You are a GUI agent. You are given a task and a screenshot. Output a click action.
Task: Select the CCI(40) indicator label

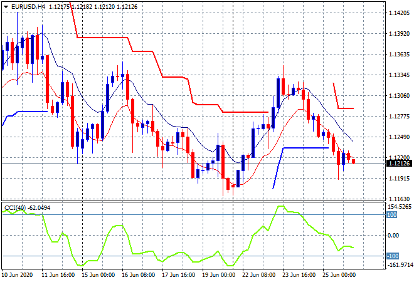click(x=15, y=208)
